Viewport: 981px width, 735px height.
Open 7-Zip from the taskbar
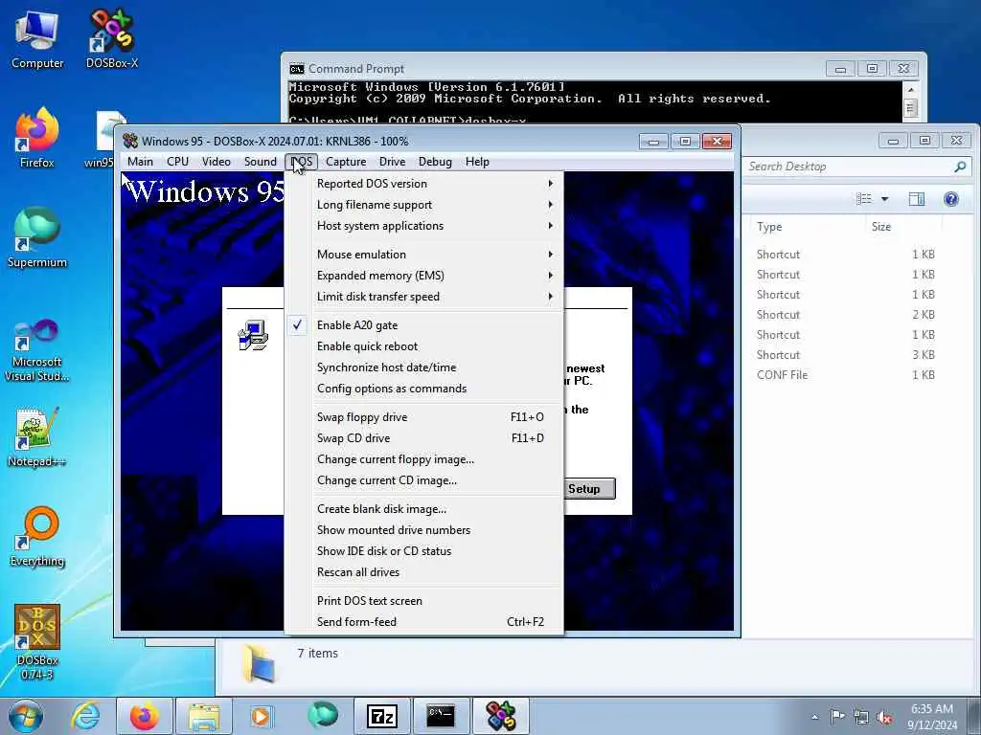382,716
